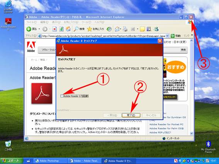Expand the address bar dropdown arrow

click(168, 36)
